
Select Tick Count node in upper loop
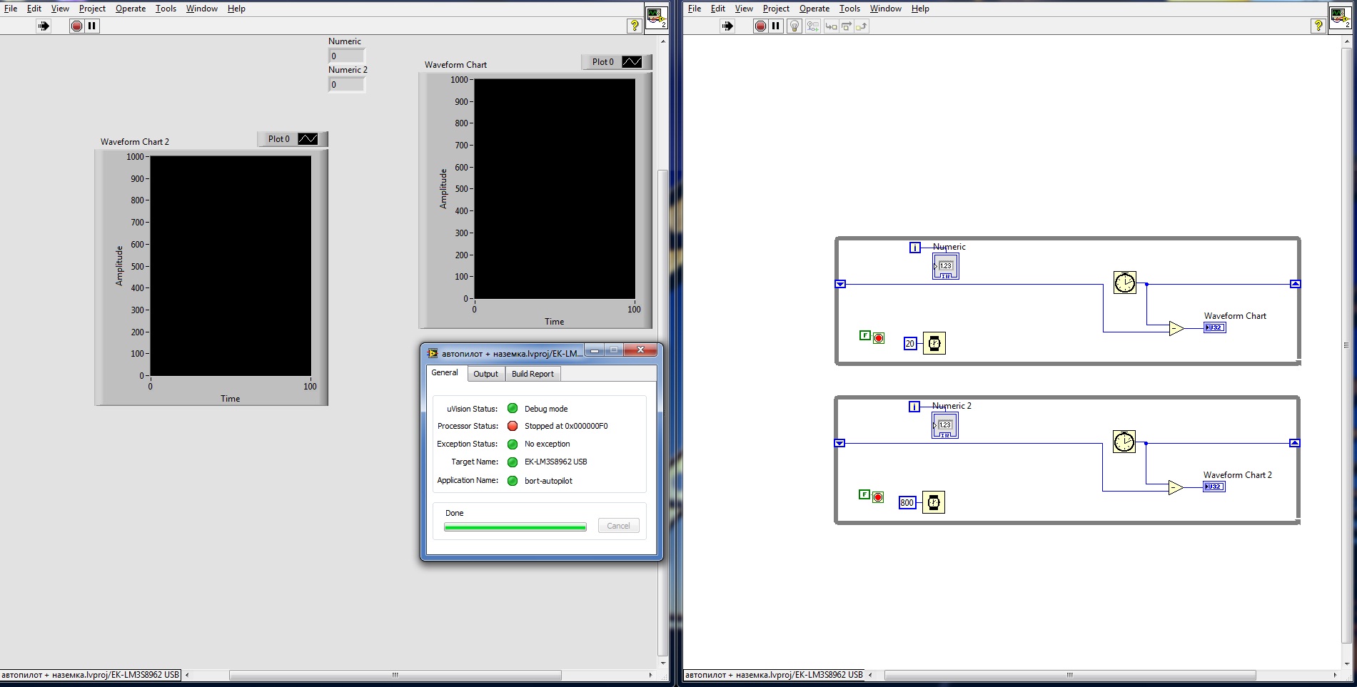(1124, 283)
